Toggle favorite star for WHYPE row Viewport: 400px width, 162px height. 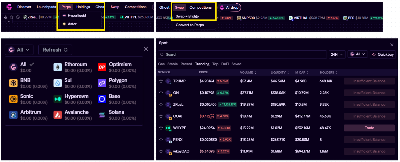[161, 128]
